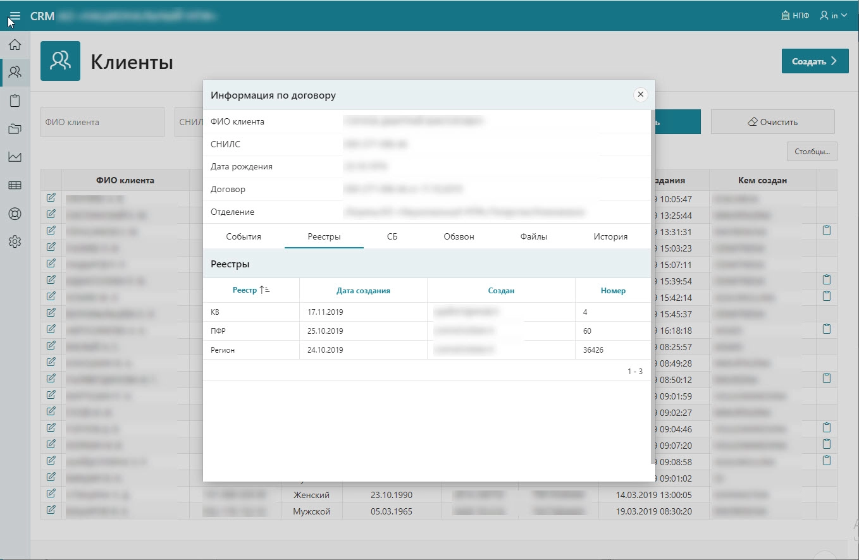Click registry number 60
Viewport: 859px width, 560px height.
(x=587, y=331)
